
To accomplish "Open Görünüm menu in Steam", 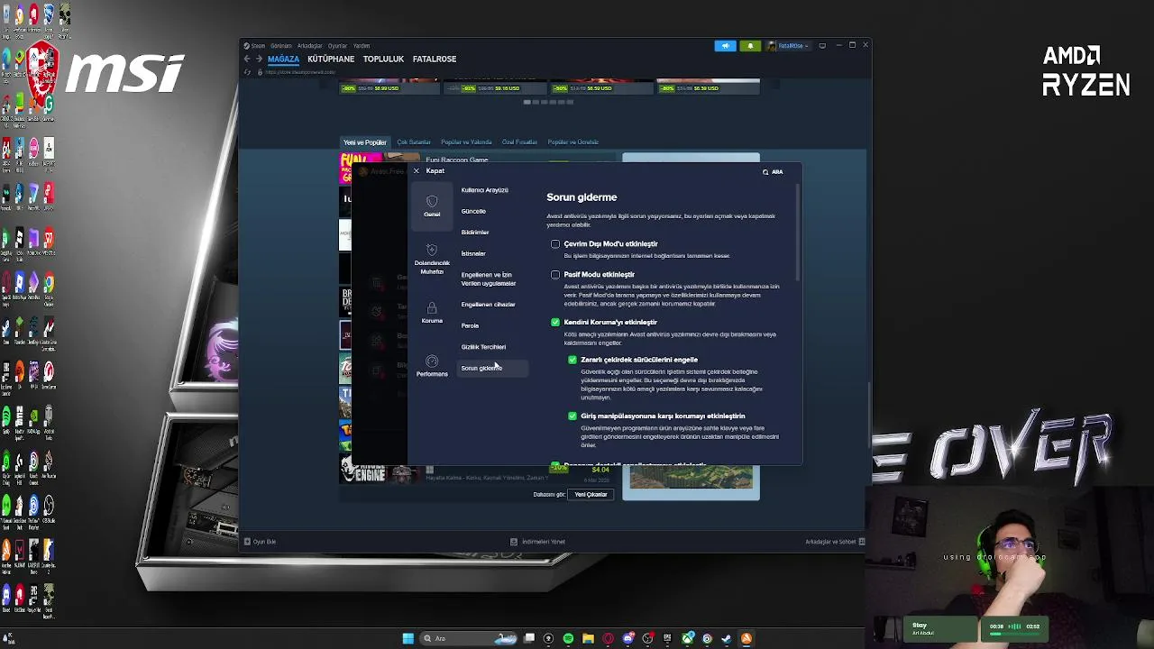I will 281,45.
